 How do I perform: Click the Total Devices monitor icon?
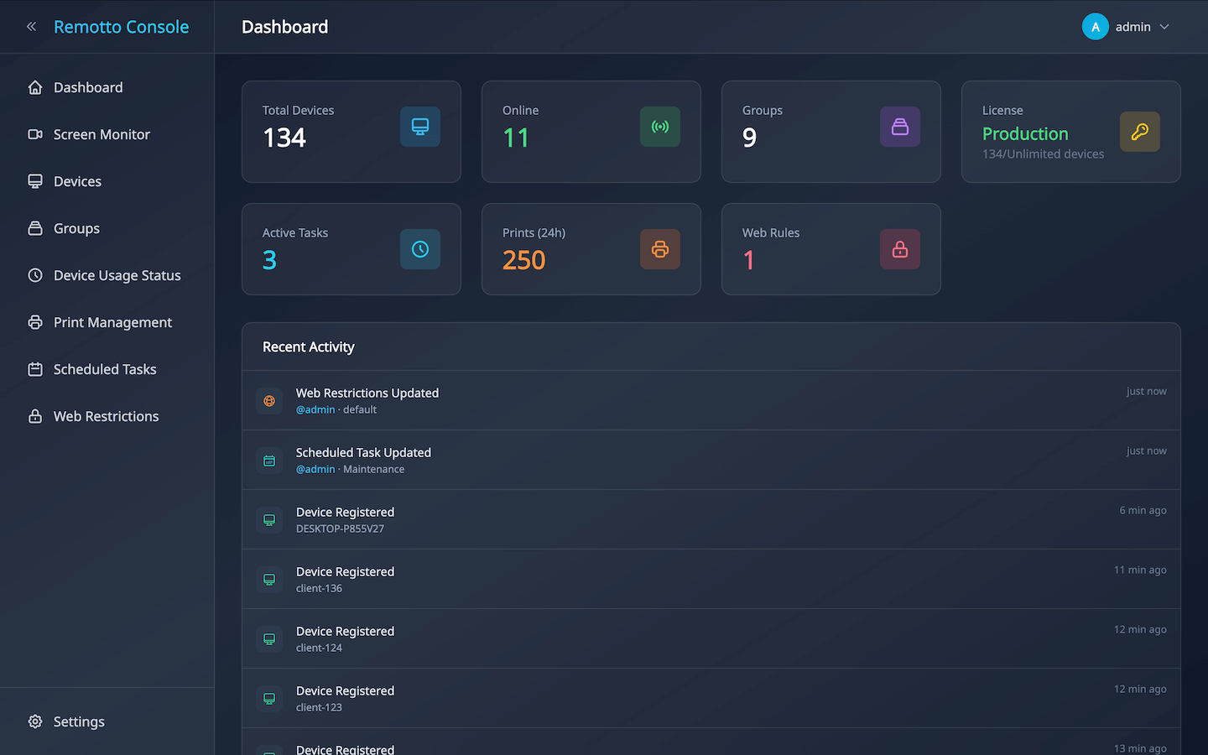[420, 127]
